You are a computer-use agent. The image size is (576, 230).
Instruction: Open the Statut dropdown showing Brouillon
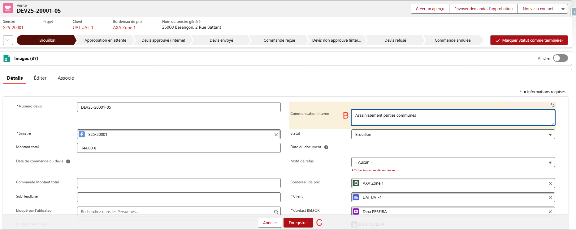tap(453, 134)
